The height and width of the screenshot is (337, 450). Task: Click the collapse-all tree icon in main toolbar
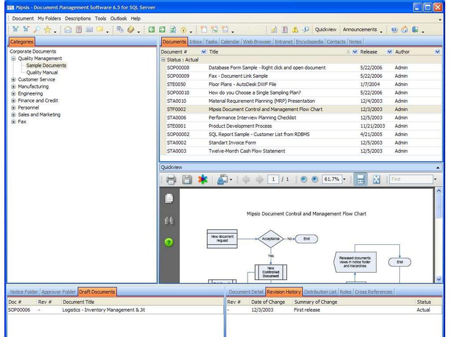tap(26, 29)
